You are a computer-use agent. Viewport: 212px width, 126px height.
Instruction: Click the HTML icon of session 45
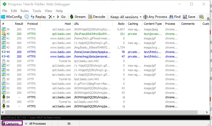pyautogui.click(x=4, y=56)
